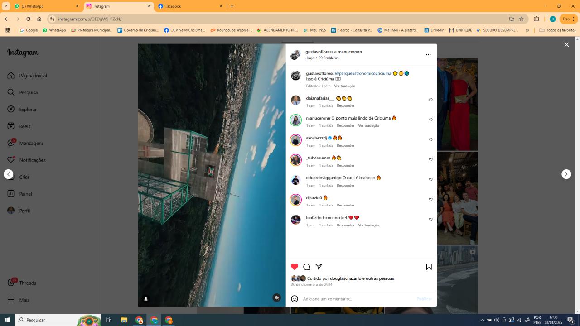
Task: Open Windows Start menu
Action: pos(7,320)
